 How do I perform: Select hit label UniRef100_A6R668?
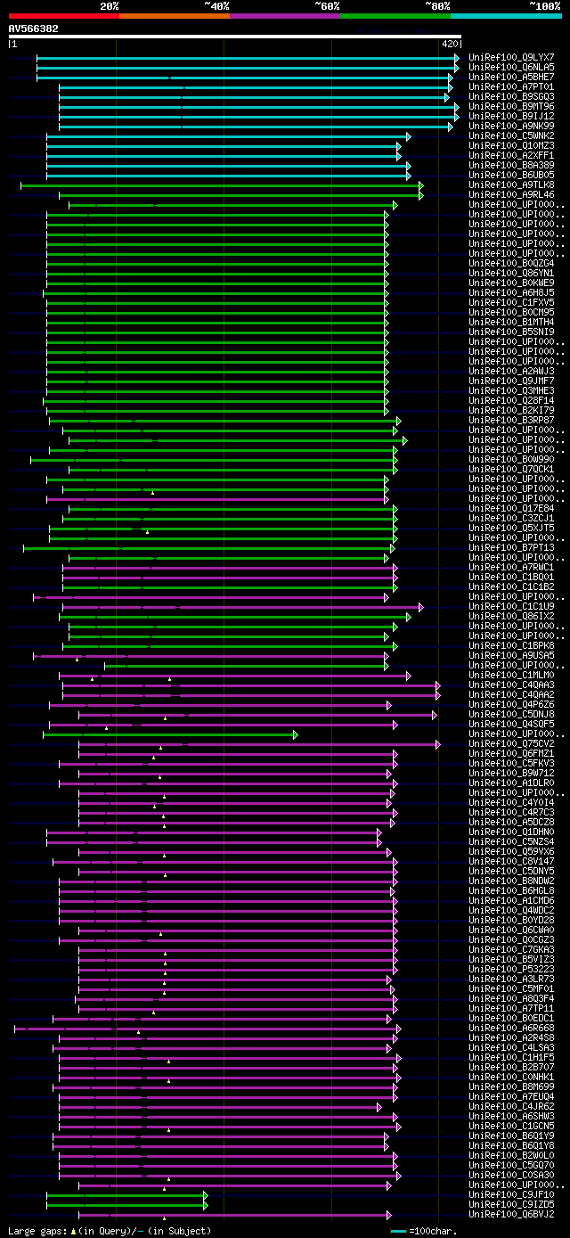pos(511,1028)
